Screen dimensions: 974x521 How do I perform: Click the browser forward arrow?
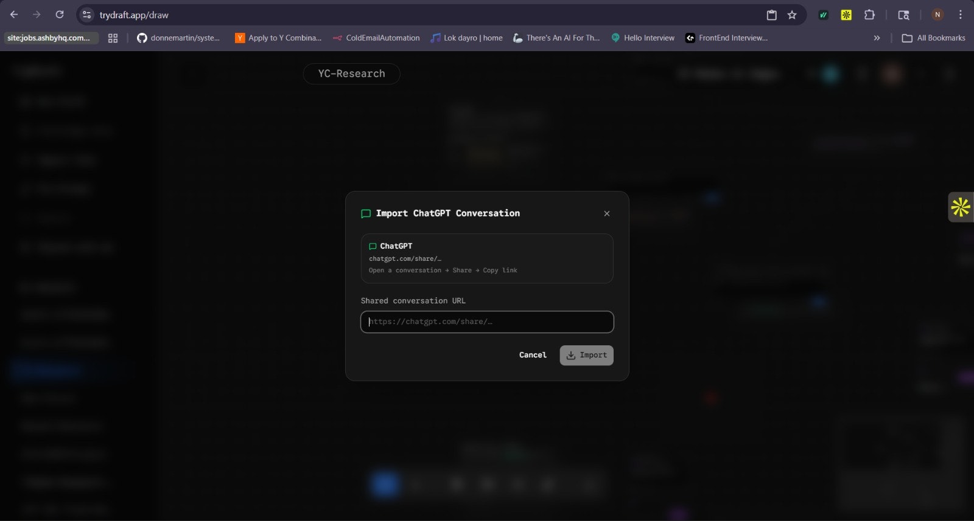click(37, 15)
